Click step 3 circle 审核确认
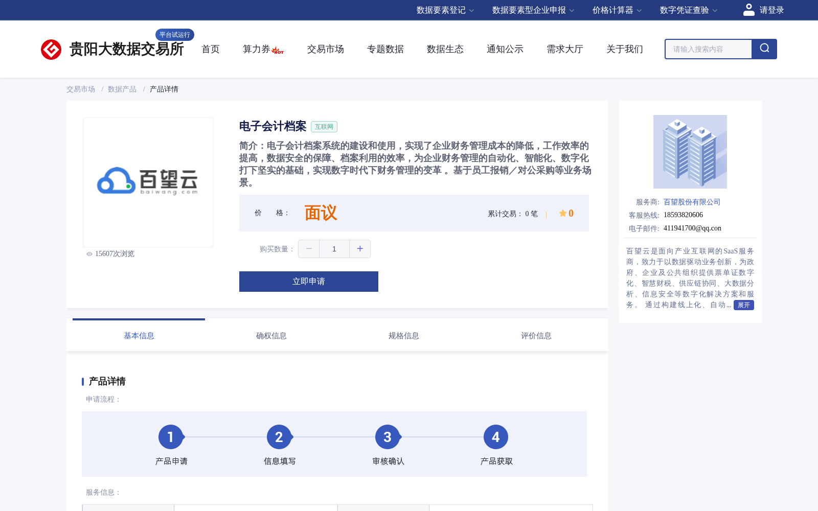 [x=388, y=437]
